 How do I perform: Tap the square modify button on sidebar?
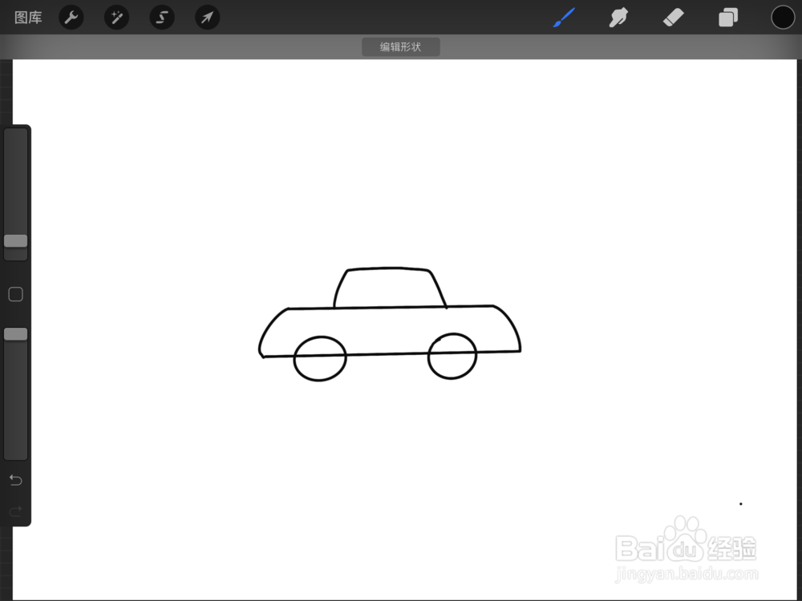16,294
